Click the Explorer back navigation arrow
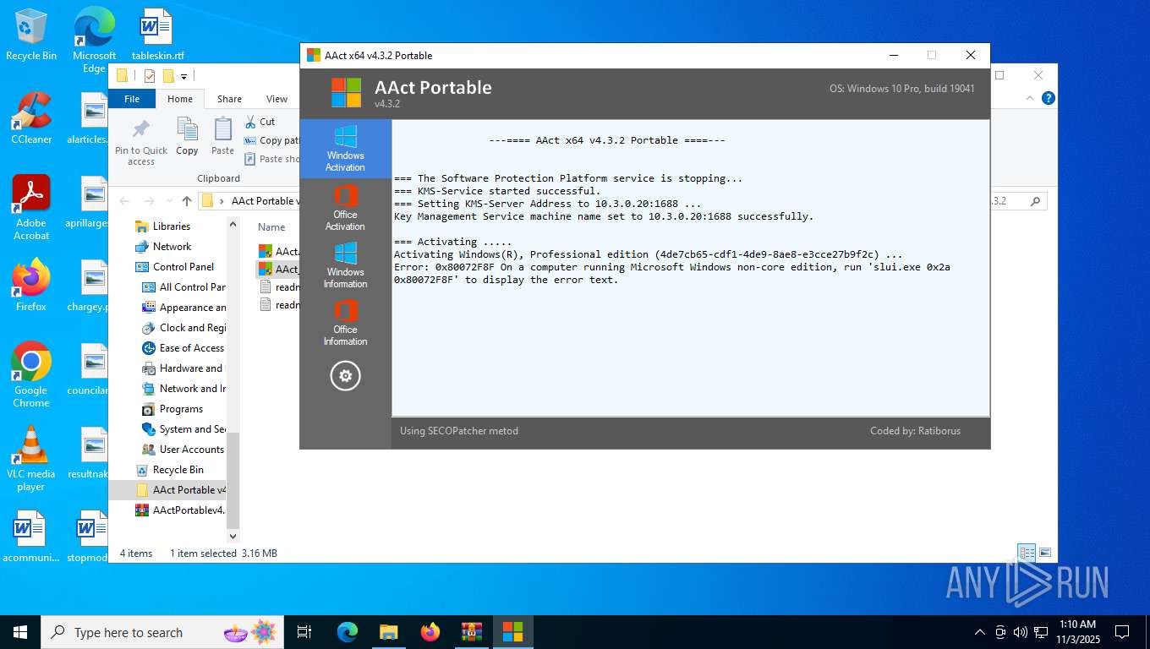The height and width of the screenshot is (649, 1150). click(124, 201)
